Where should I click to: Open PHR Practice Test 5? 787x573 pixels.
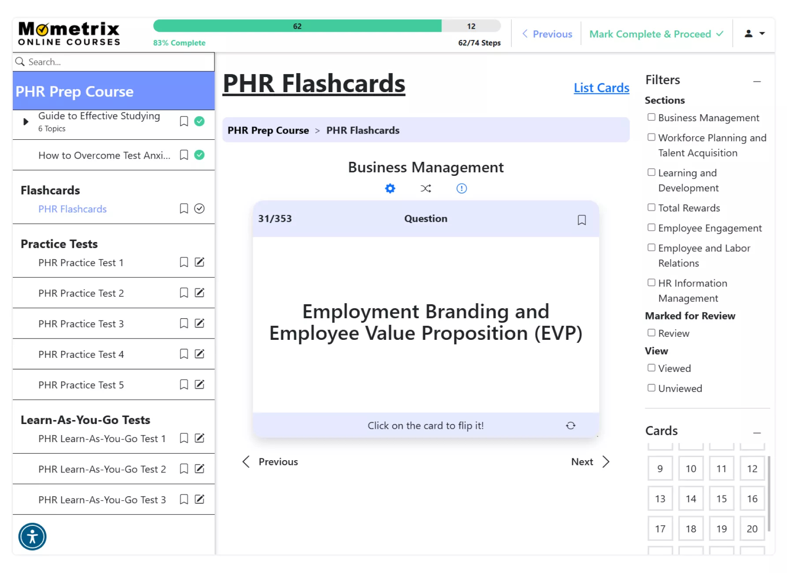click(x=81, y=385)
